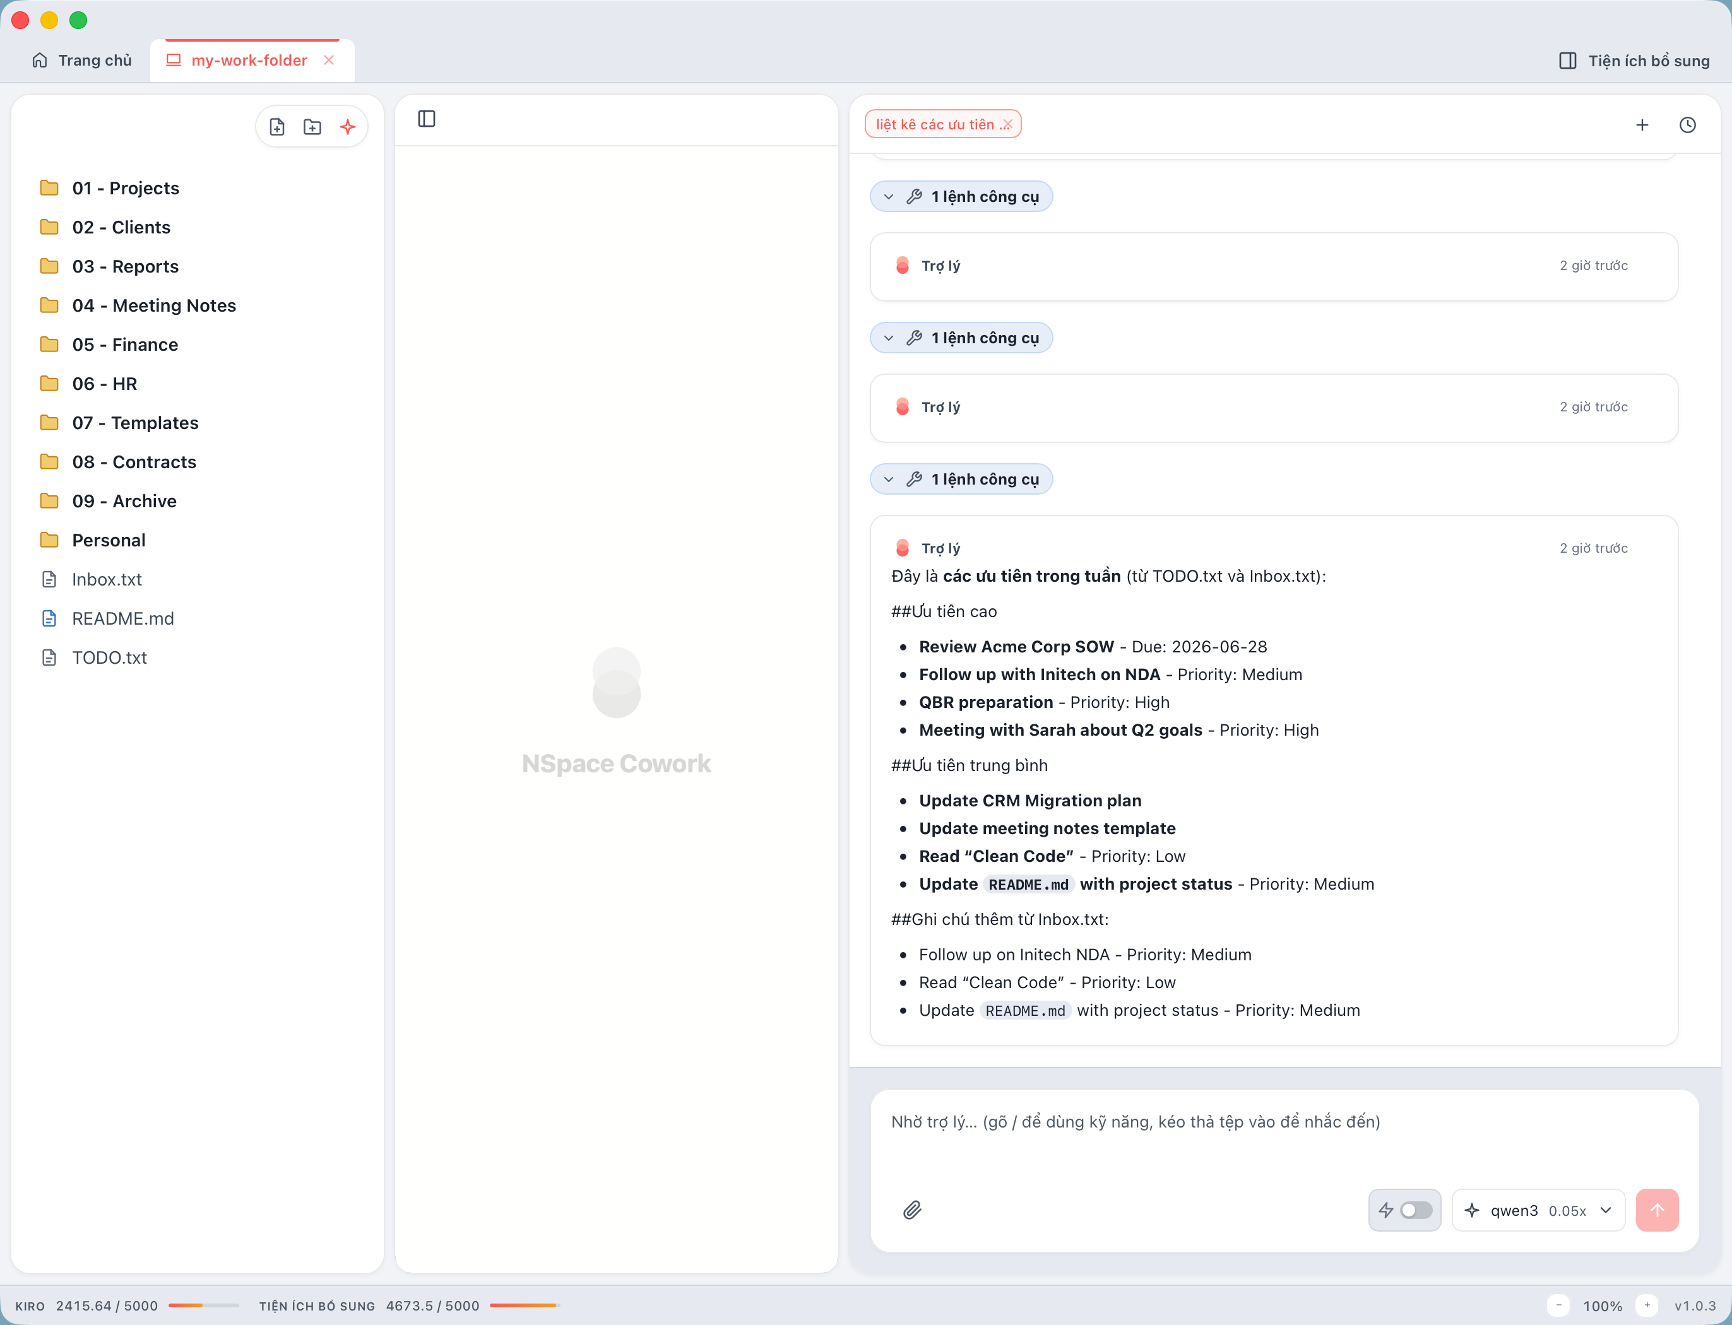The width and height of the screenshot is (1732, 1325).
Task: Click the TODO.txt file icon
Action: point(49,657)
